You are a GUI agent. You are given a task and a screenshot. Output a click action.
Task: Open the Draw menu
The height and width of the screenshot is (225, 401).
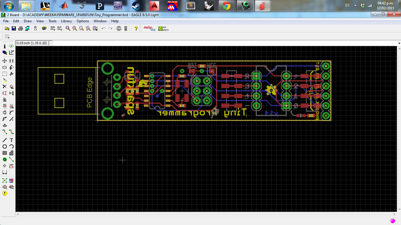[x=28, y=21]
